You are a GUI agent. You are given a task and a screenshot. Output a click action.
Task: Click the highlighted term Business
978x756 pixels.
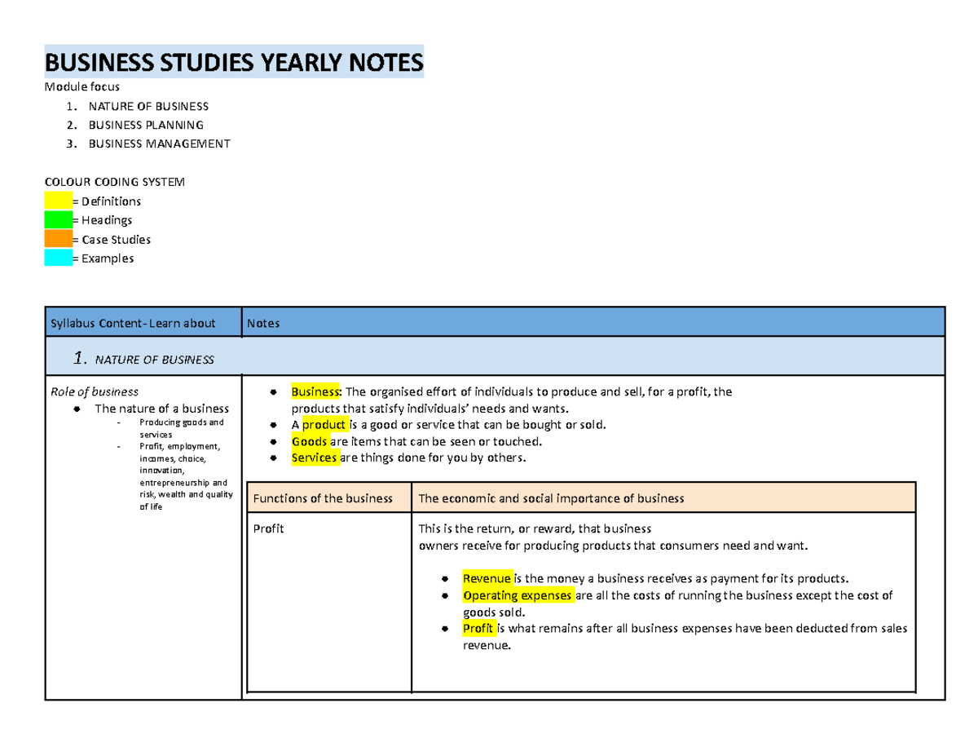click(315, 391)
